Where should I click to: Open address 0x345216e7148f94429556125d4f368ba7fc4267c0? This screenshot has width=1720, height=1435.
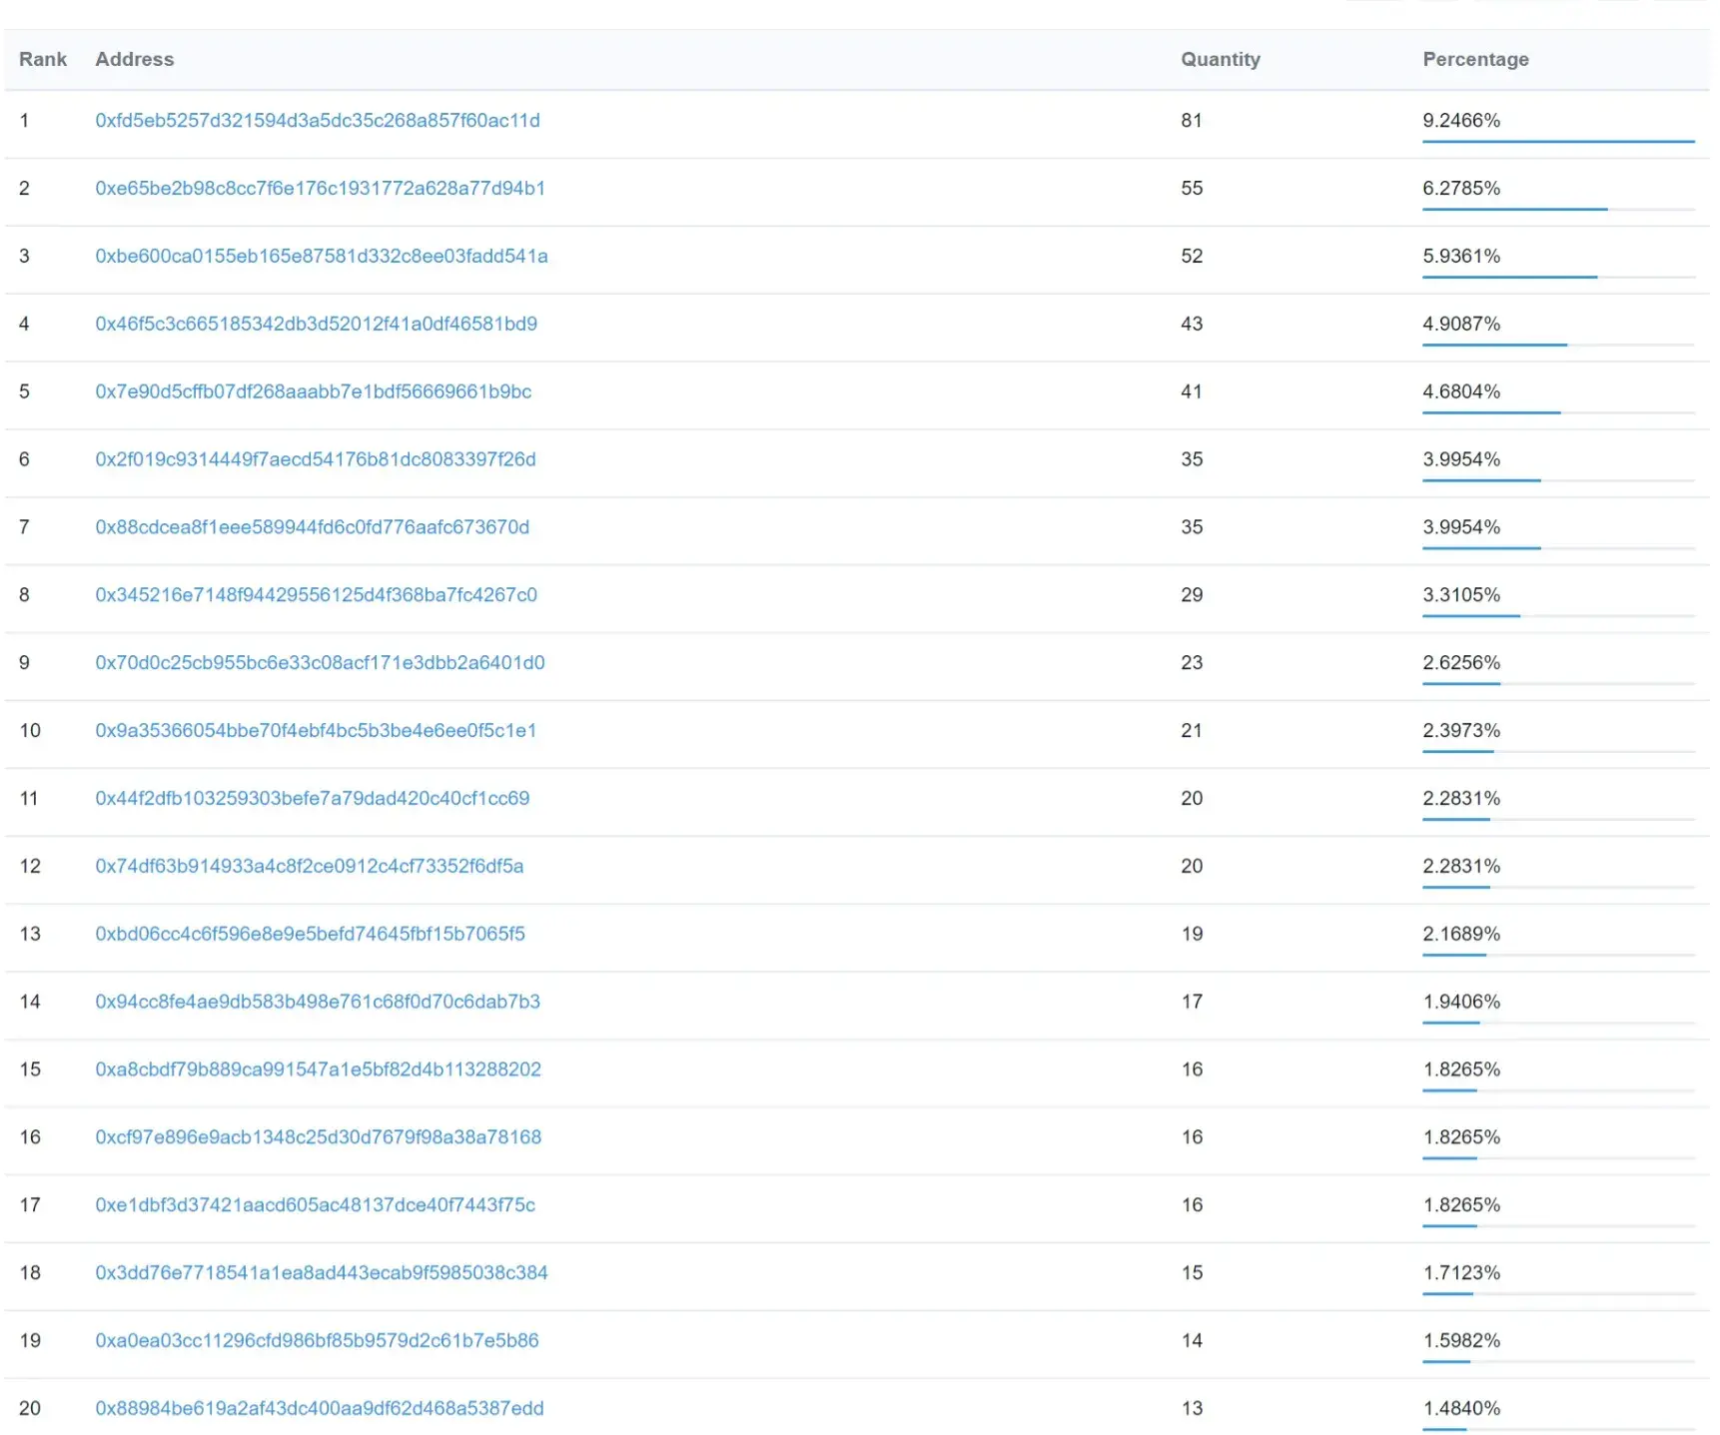coord(317,595)
